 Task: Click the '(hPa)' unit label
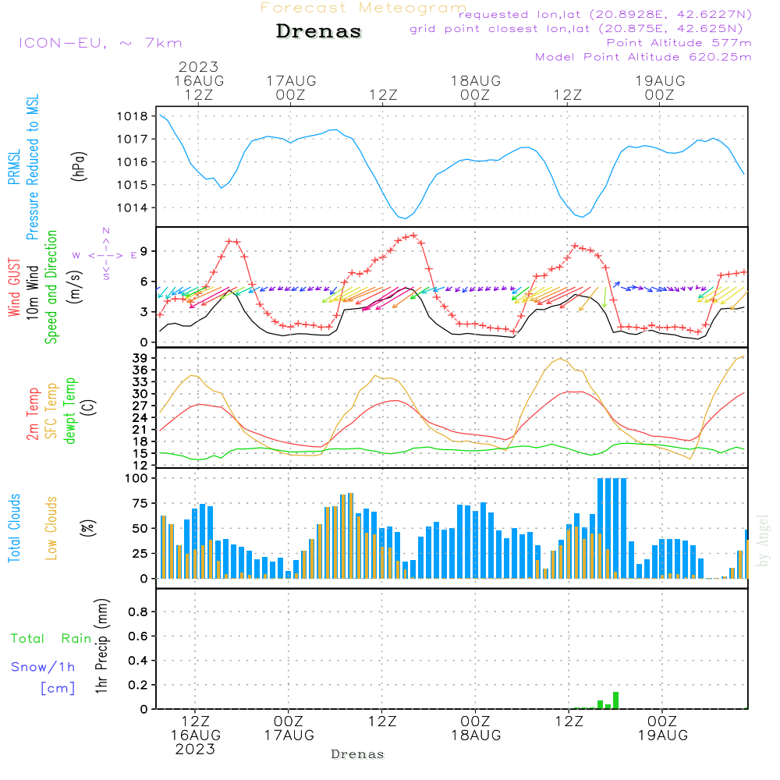tap(79, 165)
